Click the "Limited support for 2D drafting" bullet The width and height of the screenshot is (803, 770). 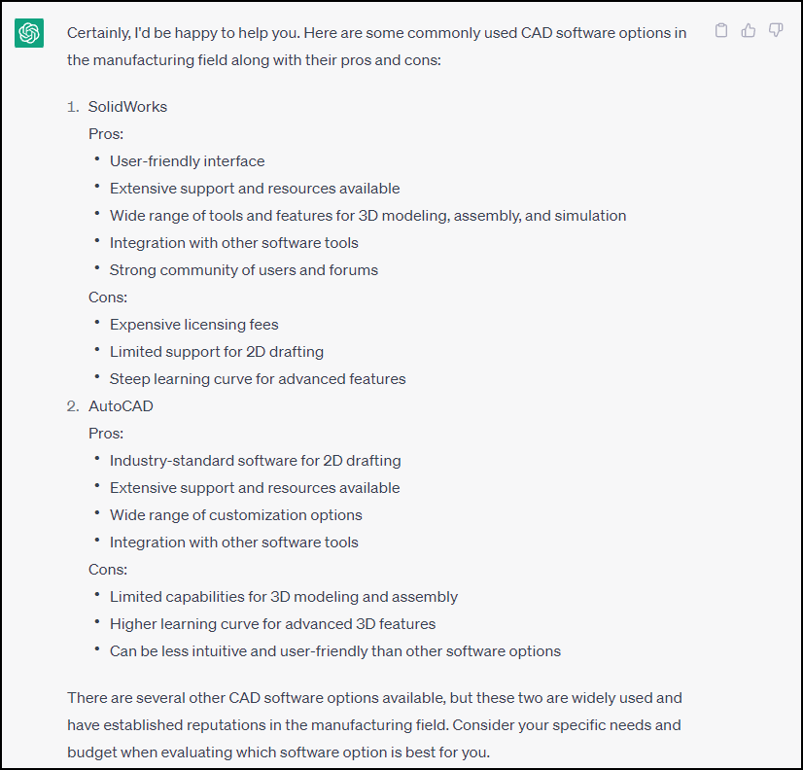click(217, 352)
